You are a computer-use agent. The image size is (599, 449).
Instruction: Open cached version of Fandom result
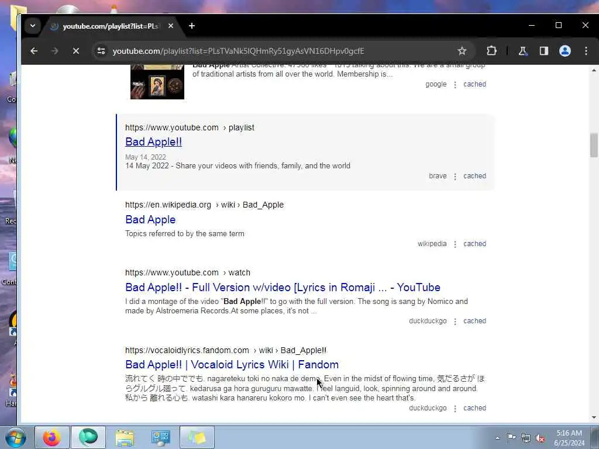(474, 407)
